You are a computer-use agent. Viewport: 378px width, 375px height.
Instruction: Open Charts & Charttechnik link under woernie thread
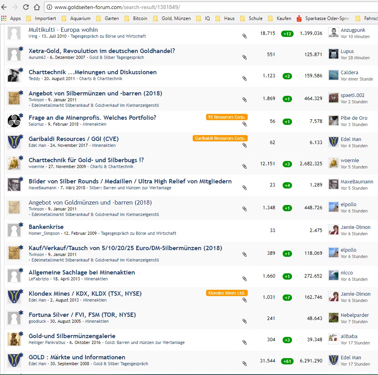point(111,166)
